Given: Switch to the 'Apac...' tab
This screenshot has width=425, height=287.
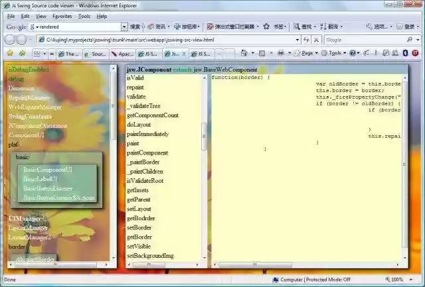Looking at the screenshot, I should [x=122, y=54].
